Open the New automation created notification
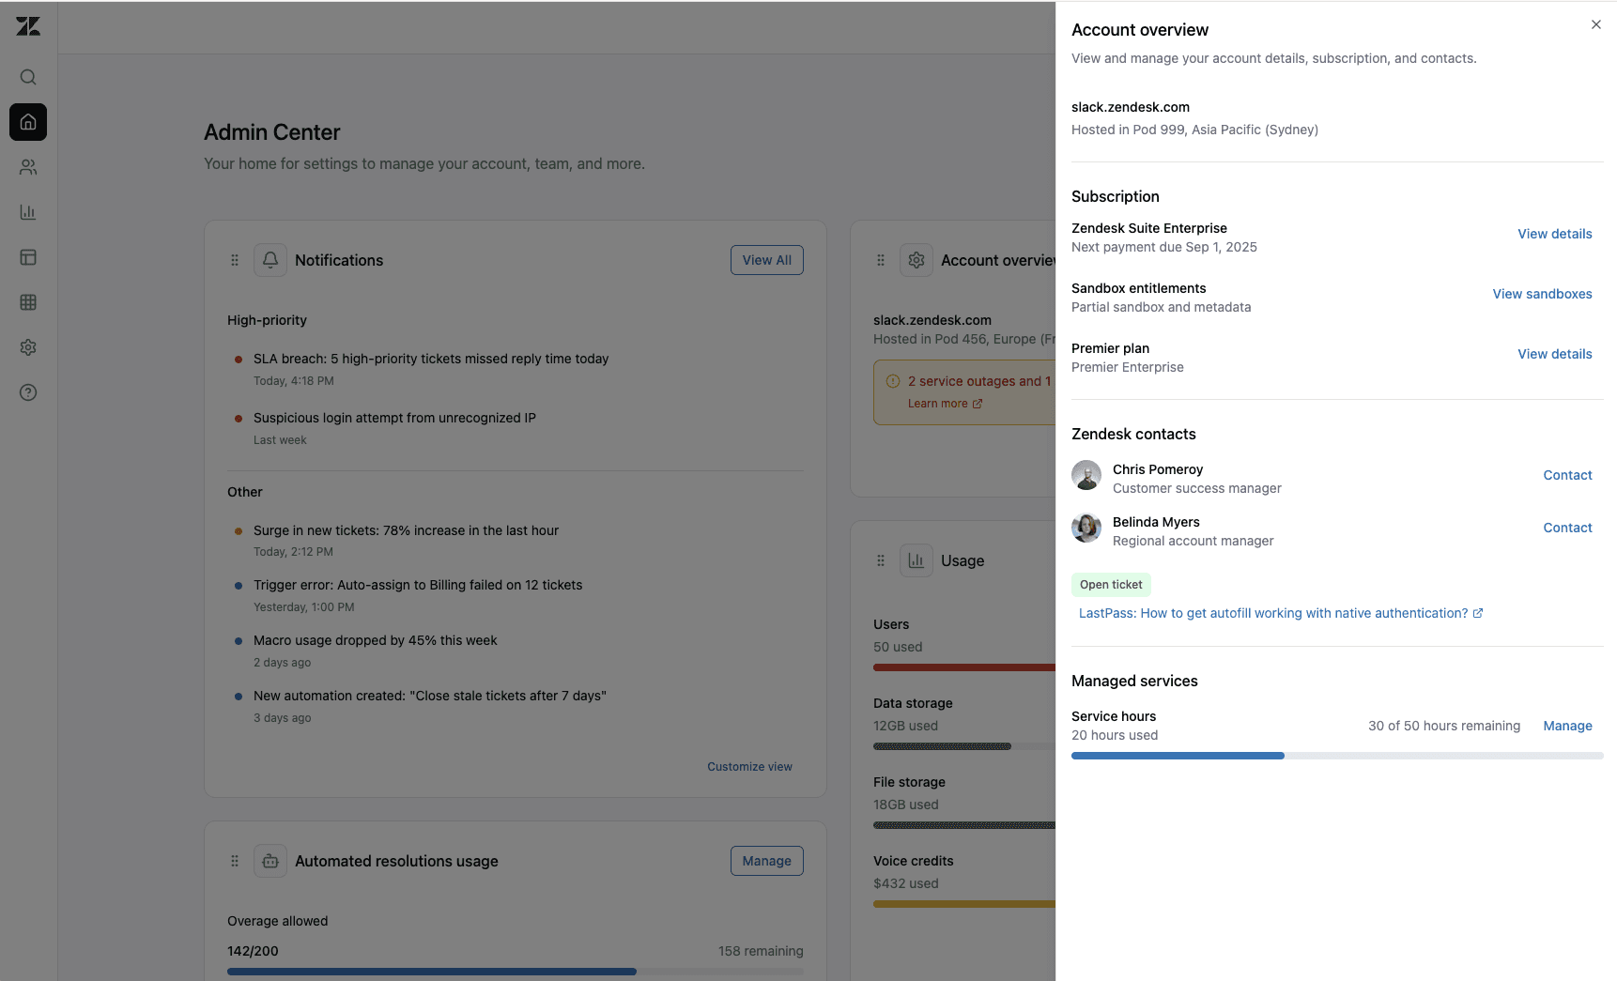The width and height of the screenshot is (1617, 981). (430, 696)
